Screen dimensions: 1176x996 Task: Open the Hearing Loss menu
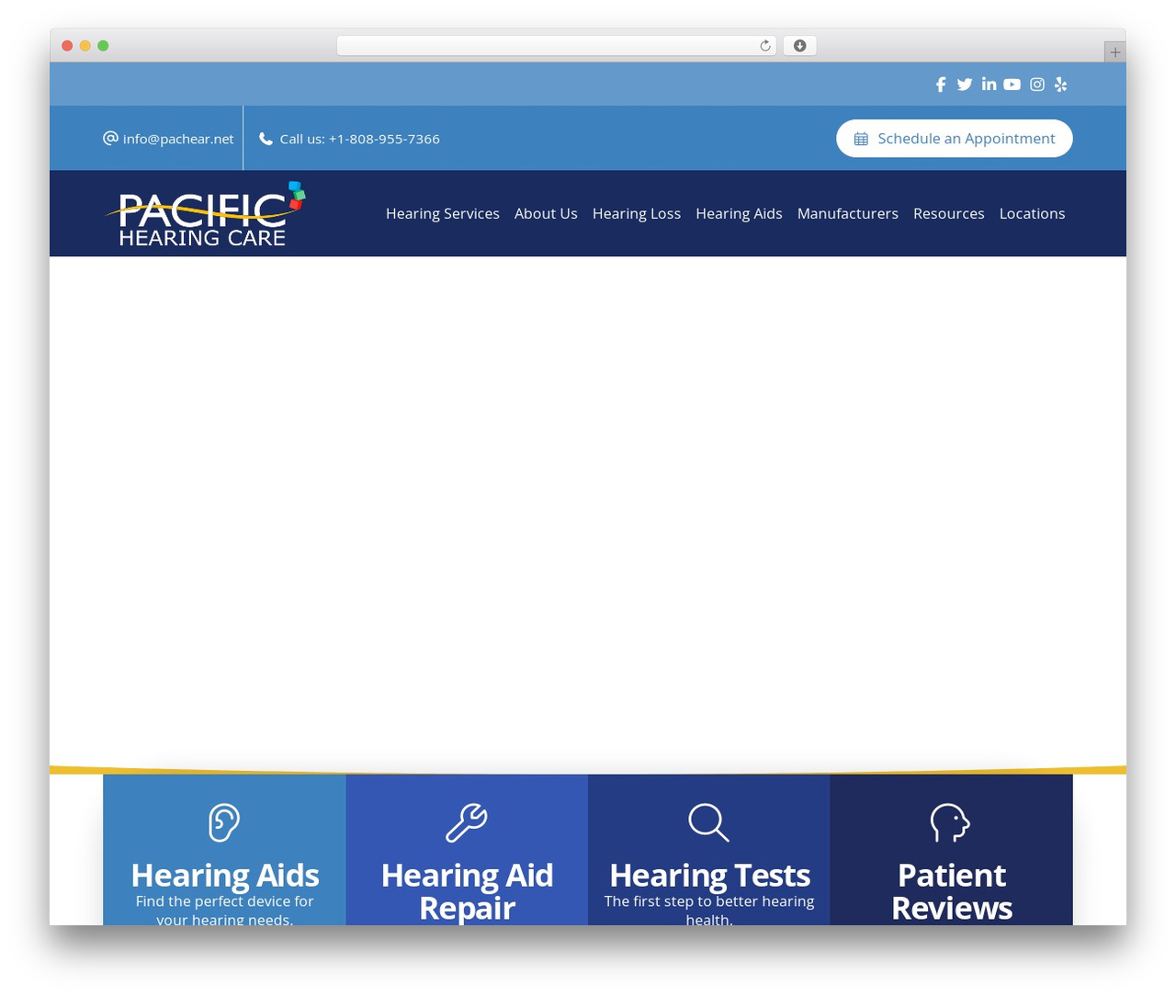[x=637, y=213]
